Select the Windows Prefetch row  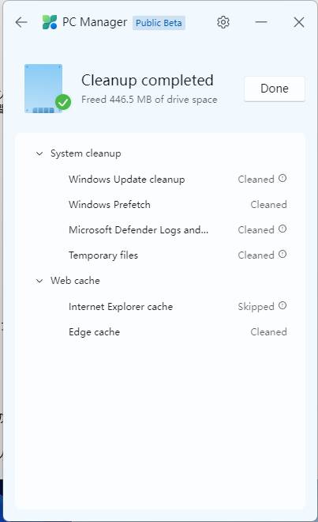coord(160,204)
